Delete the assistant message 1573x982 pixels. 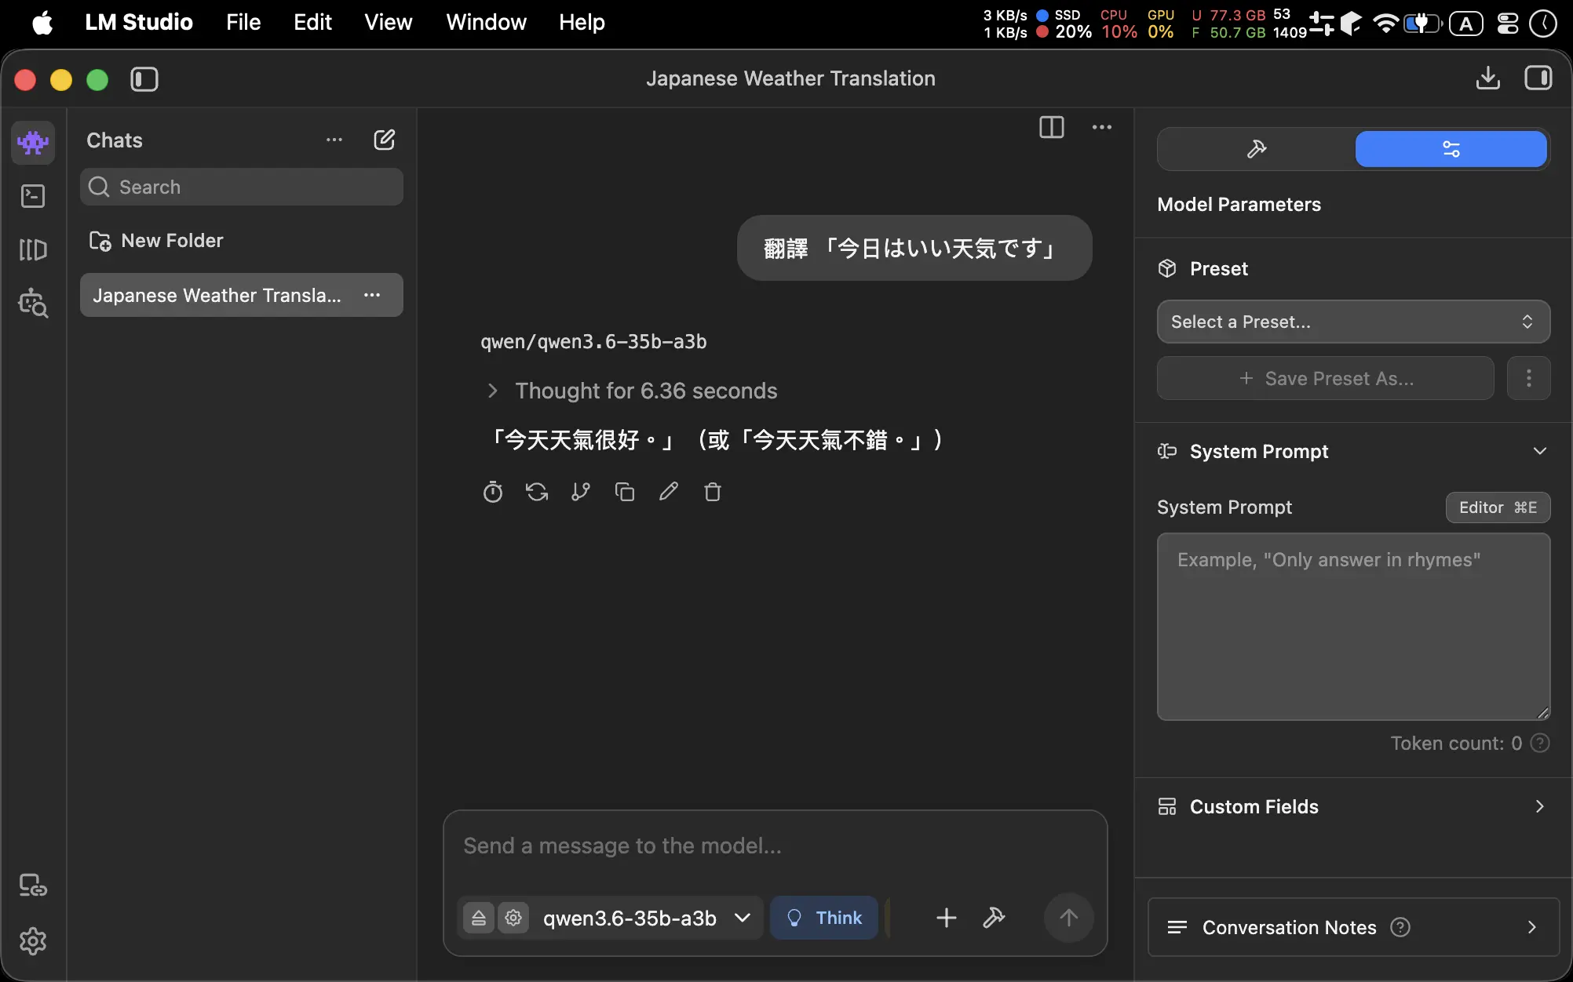[x=713, y=492]
